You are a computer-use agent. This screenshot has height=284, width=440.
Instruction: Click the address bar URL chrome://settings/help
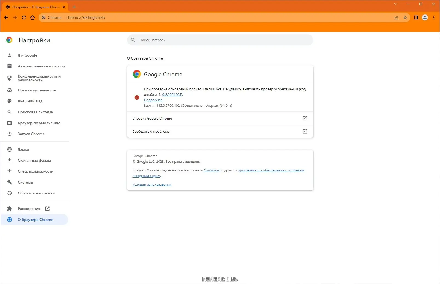pos(85,17)
